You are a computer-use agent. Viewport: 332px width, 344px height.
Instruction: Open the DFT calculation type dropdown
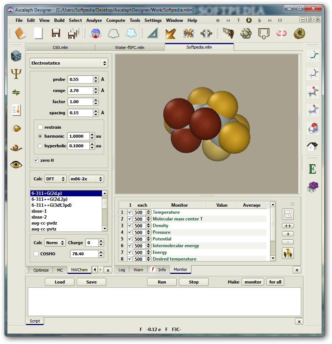point(56,179)
